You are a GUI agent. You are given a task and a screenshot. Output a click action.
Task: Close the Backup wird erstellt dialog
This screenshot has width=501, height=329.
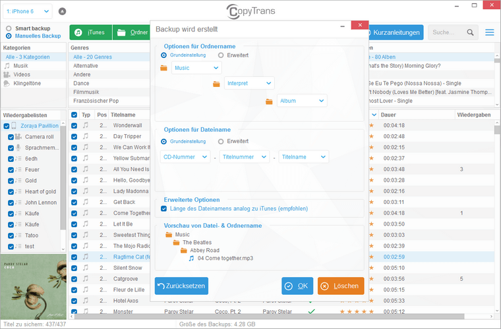(360, 25)
